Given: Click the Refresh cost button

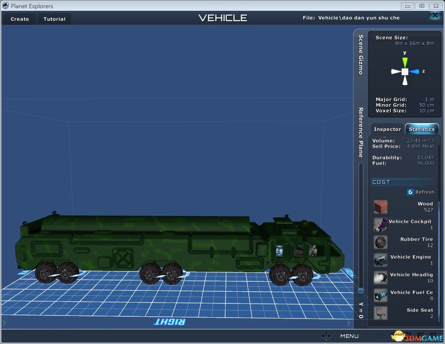Looking at the screenshot, I should (x=421, y=192).
